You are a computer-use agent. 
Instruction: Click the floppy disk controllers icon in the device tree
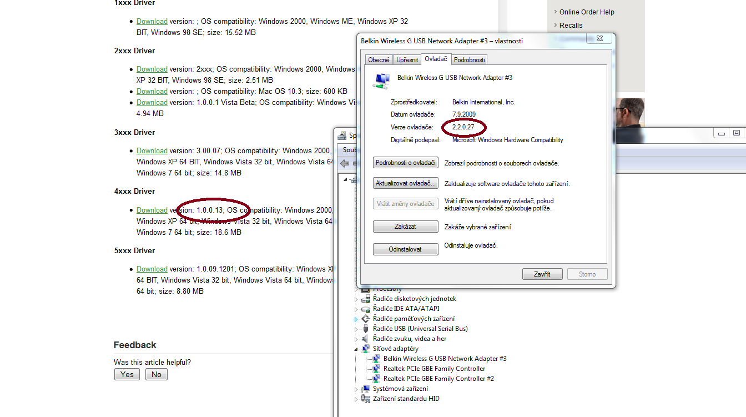coord(365,299)
